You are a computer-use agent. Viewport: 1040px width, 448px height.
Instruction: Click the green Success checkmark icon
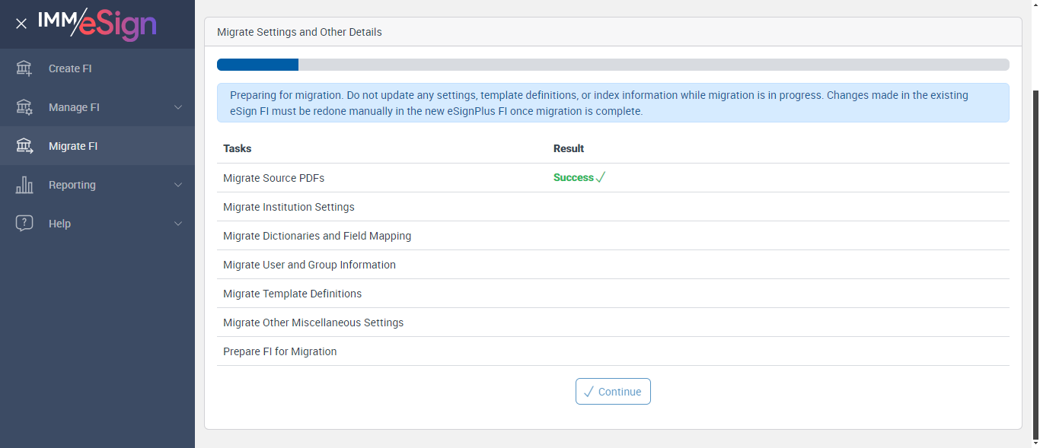[x=601, y=177]
